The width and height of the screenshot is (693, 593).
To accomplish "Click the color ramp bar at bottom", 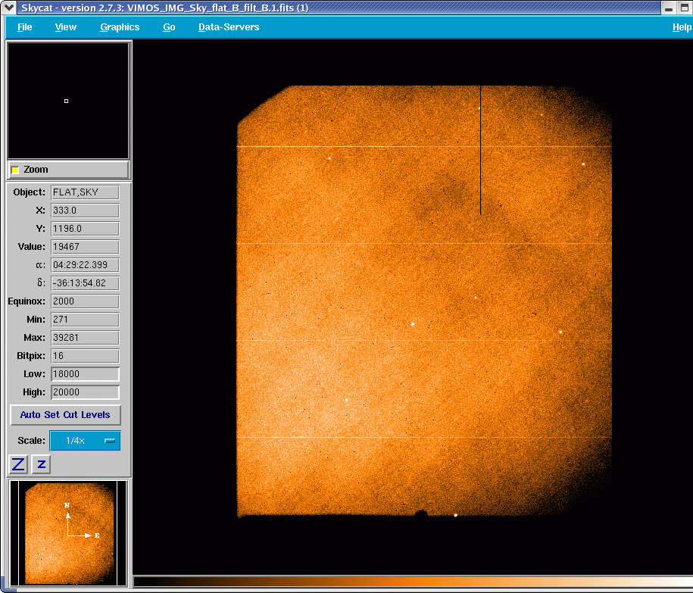I will [413, 581].
